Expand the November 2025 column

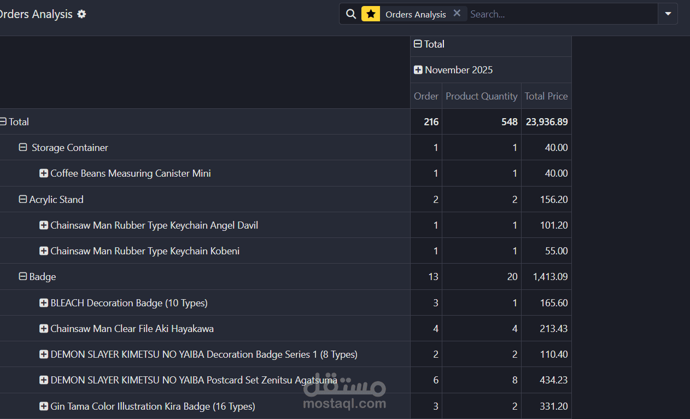418,70
